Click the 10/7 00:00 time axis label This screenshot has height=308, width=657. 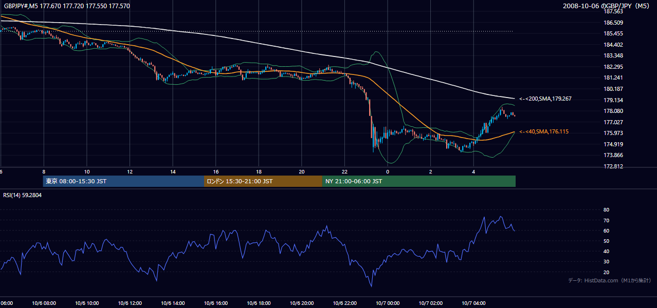click(x=388, y=303)
